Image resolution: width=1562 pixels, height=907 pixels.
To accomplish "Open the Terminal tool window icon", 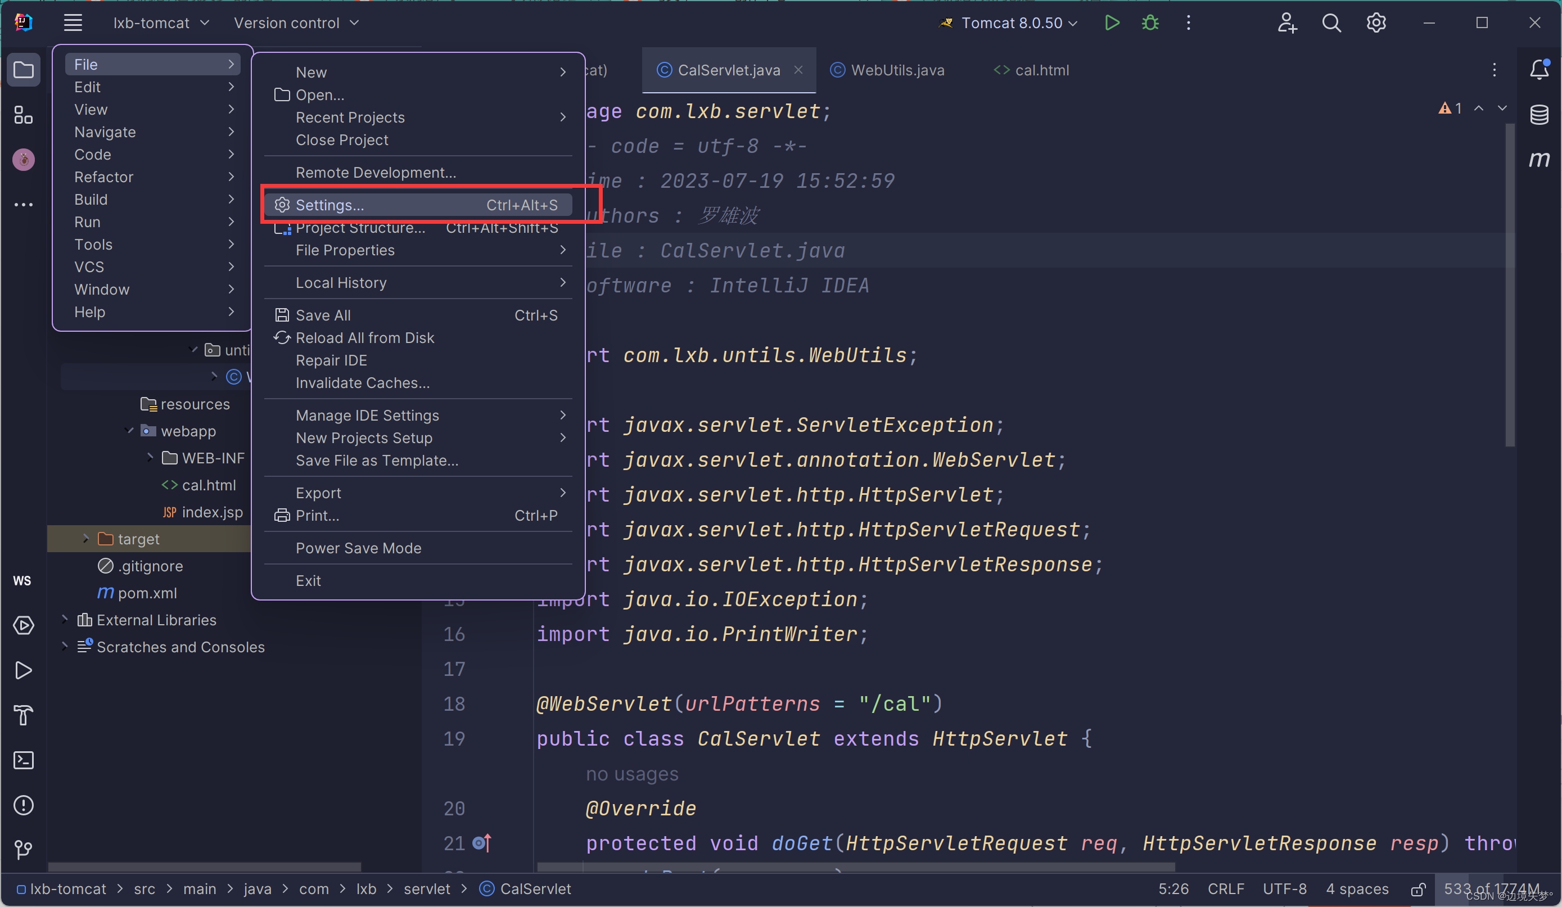I will pos(24,760).
